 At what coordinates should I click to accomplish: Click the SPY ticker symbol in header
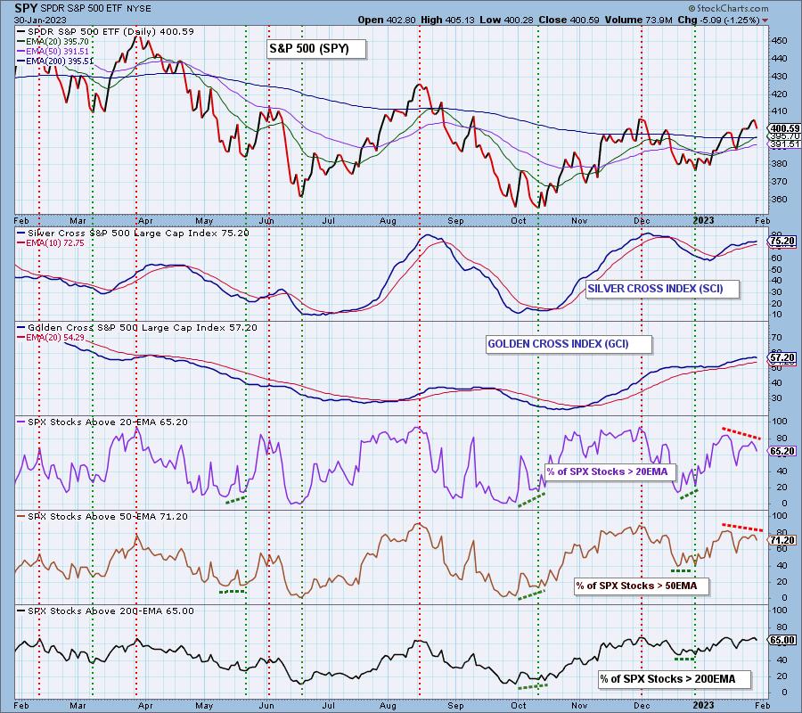point(25,8)
